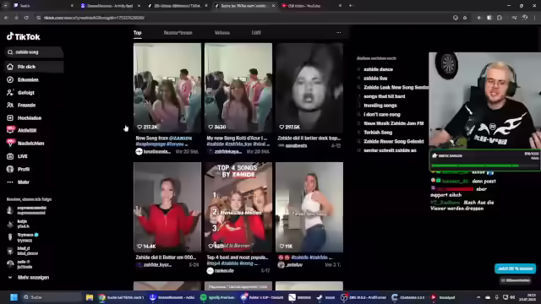The image size is (541, 304).
Task: Search suggestion zahide dance
Action: [378, 69]
